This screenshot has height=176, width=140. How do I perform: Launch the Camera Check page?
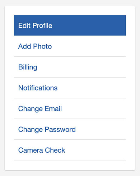[70, 150]
